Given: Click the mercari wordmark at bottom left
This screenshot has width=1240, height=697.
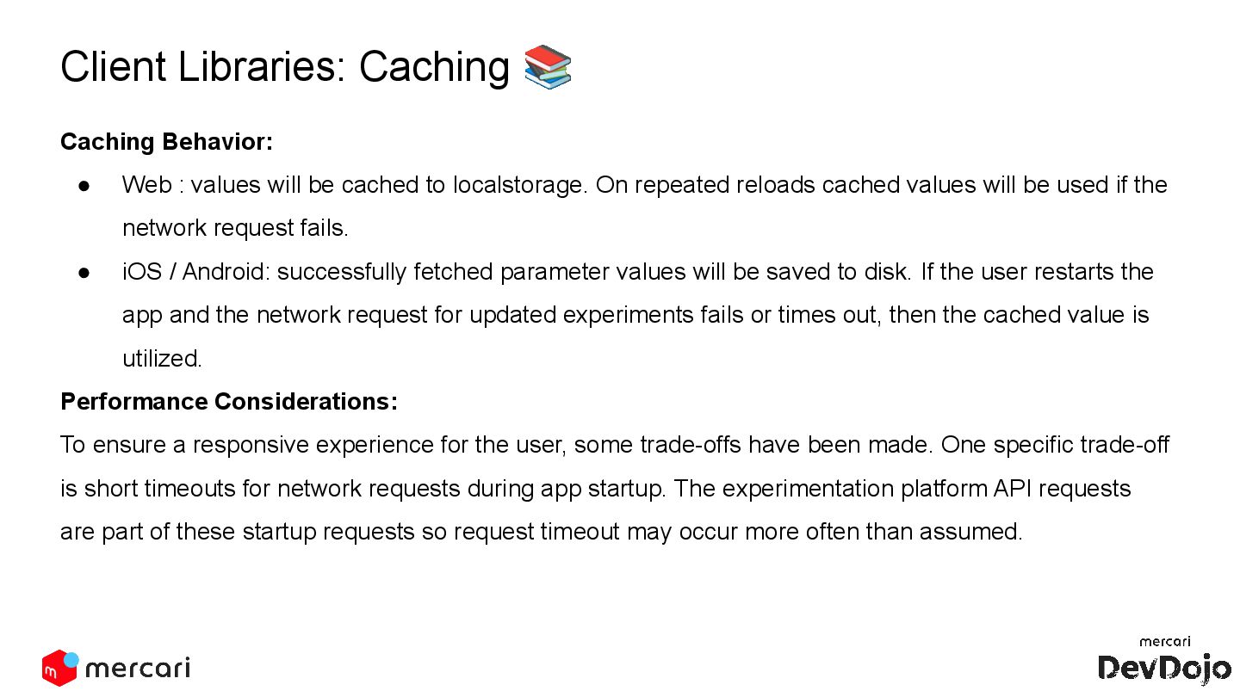Looking at the screenshot, I should click(x=138, y=668).
